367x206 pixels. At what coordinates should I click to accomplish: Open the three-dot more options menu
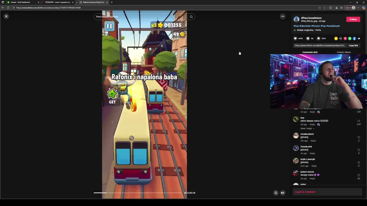tap(282, 16)
